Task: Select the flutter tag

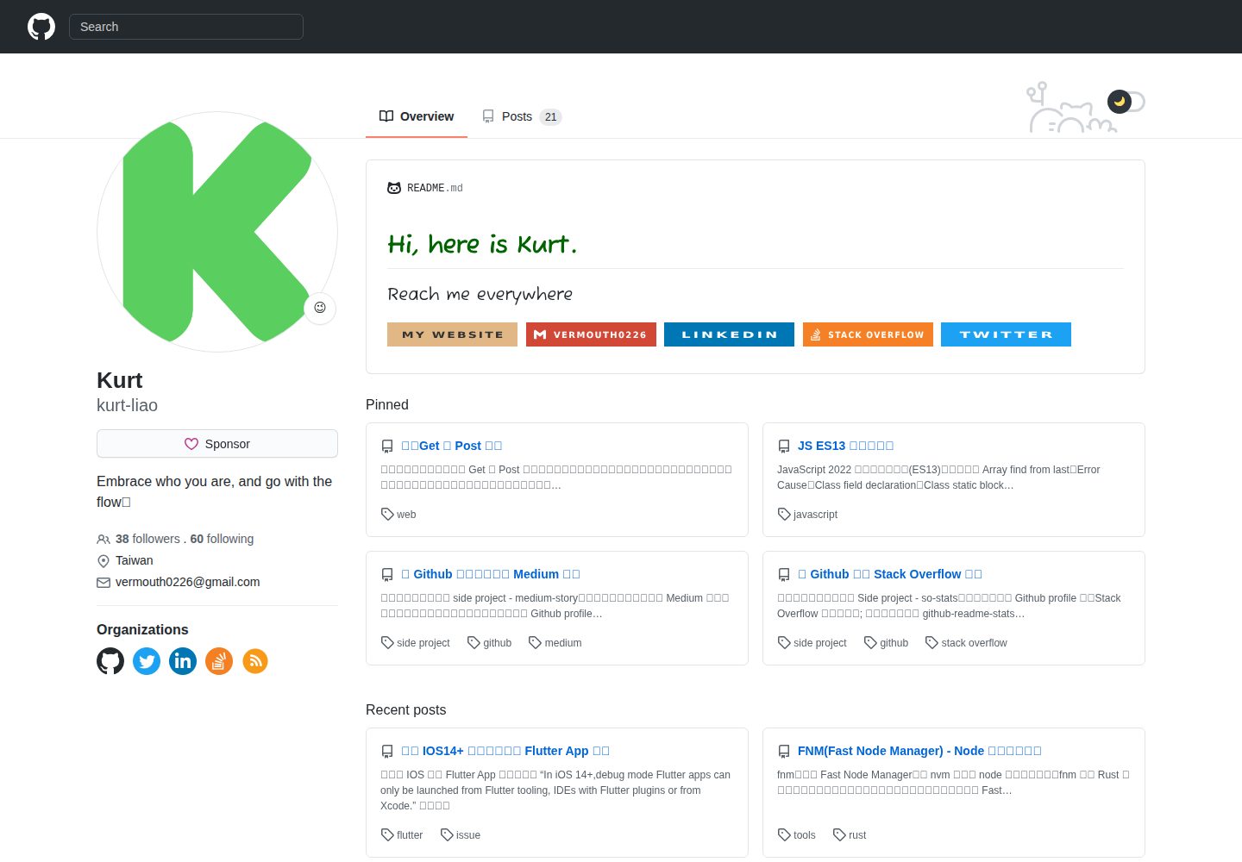Action: [x=402, y=835]
